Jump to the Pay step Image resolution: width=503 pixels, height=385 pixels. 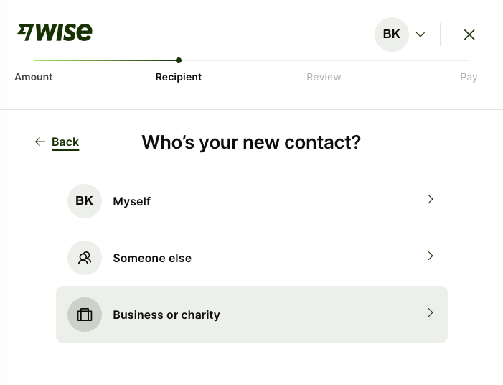(x=469, y=77)
